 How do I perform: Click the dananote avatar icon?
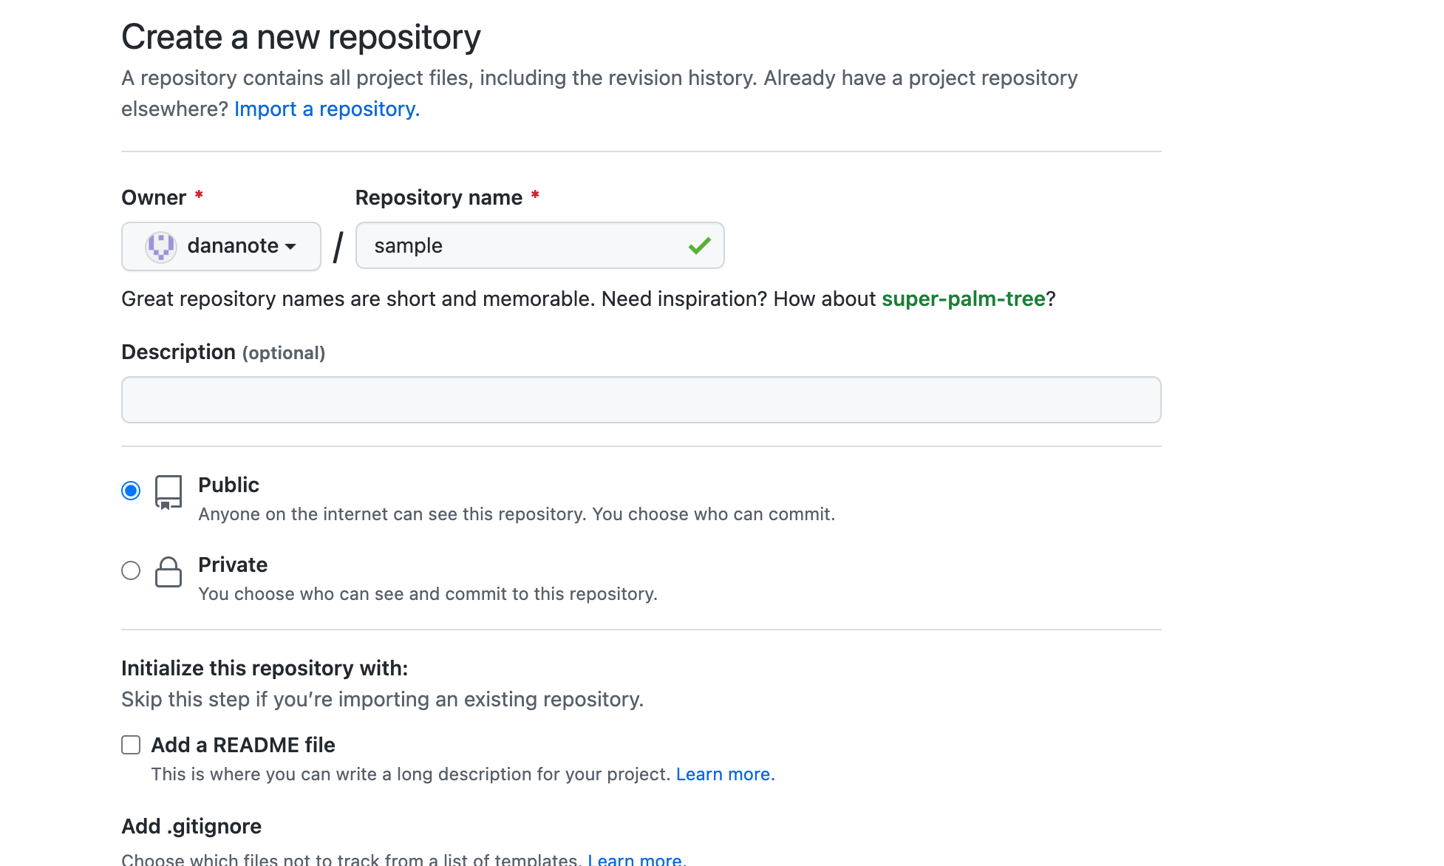(160, 246)
